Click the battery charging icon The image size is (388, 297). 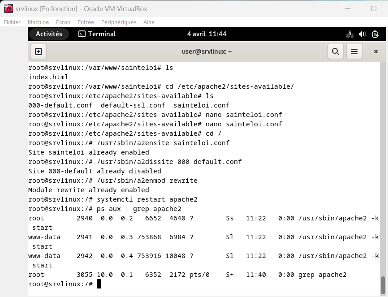click(375, 34)
